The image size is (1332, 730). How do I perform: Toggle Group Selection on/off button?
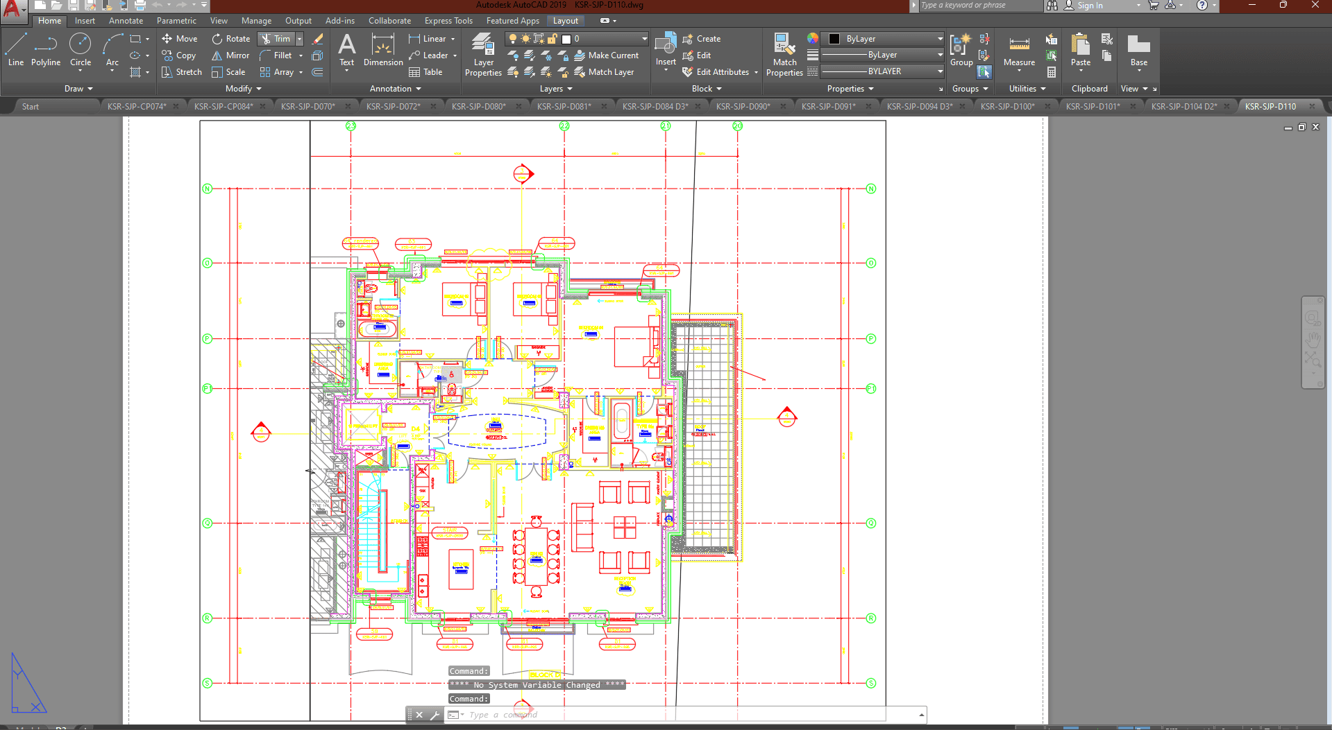point(984,71)
